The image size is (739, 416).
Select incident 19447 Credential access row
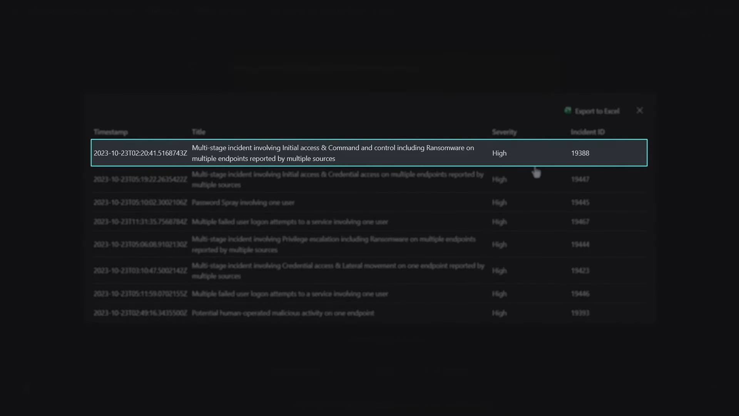coord(369,179)
